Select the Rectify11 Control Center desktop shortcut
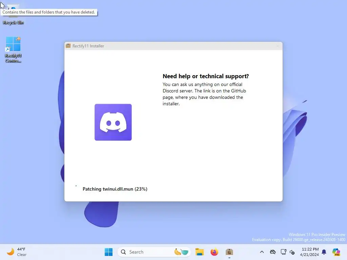347x260 pixels. tap(13, 49)
